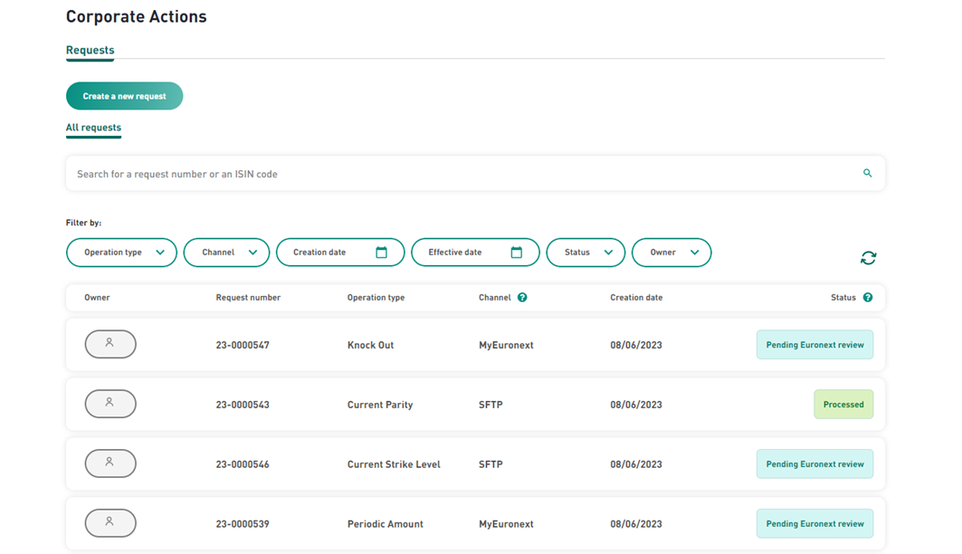Image resolution: width=962 pixels, height=554 pixels.
Task: Click the Create a new request button
Action: (x=124, y=96)
